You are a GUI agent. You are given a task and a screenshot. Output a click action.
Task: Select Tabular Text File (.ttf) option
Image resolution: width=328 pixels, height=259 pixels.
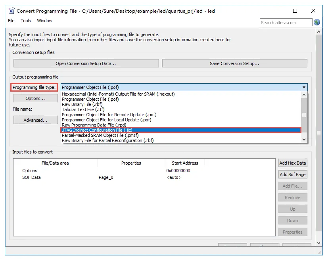click(181, 109)
